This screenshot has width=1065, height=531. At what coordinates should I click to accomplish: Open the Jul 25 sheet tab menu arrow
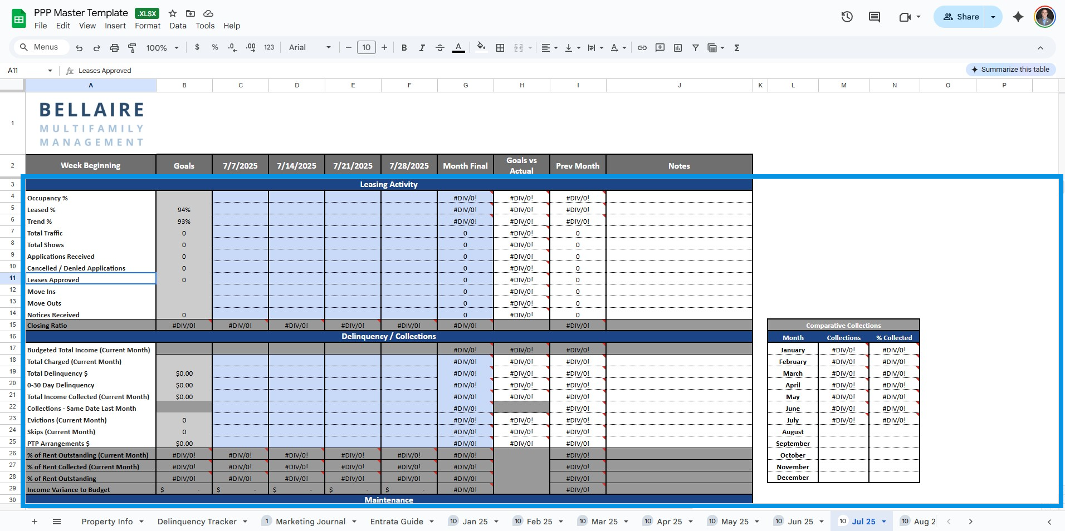click(884, 522)
